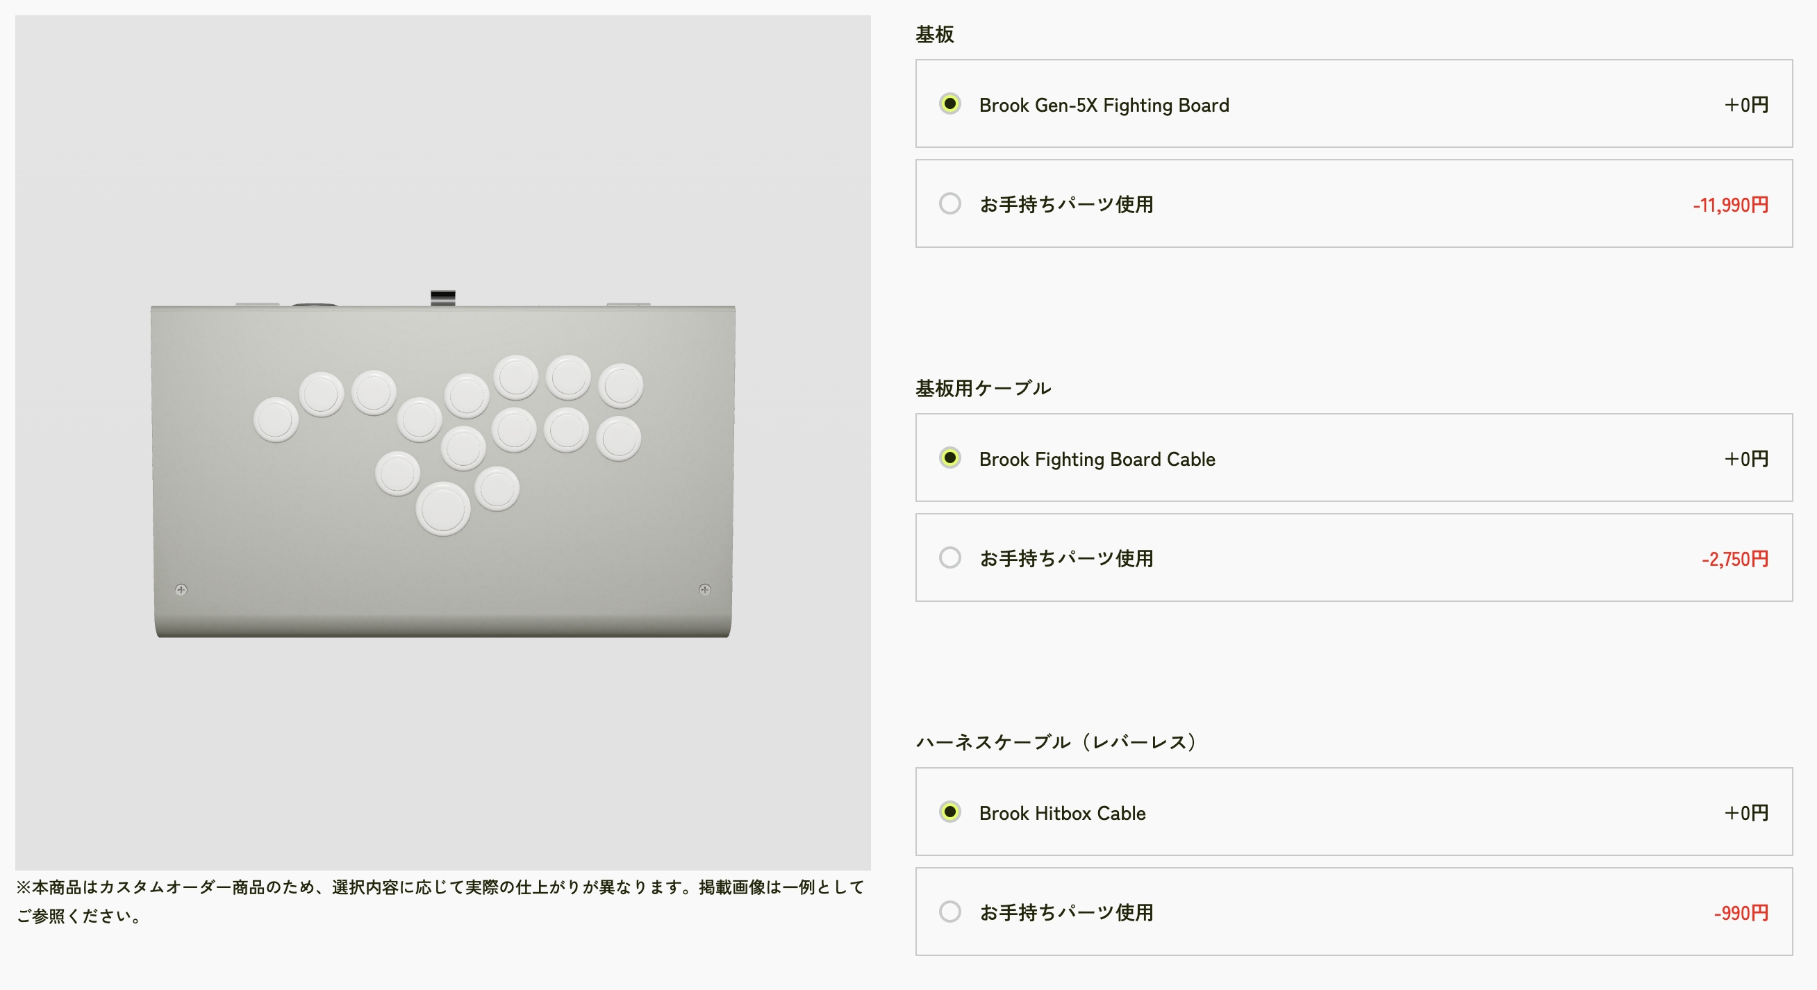Click the Brook Hitbox Cable label text
Viewport: 1817px width, 990px height.
(1061, 812)
